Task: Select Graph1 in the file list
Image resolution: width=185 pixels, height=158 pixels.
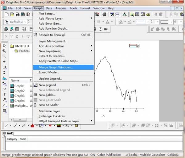Action: pyautogui.click(x=18, y=86)
